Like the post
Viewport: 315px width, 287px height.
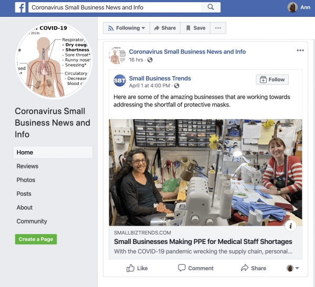click(137, 268)
